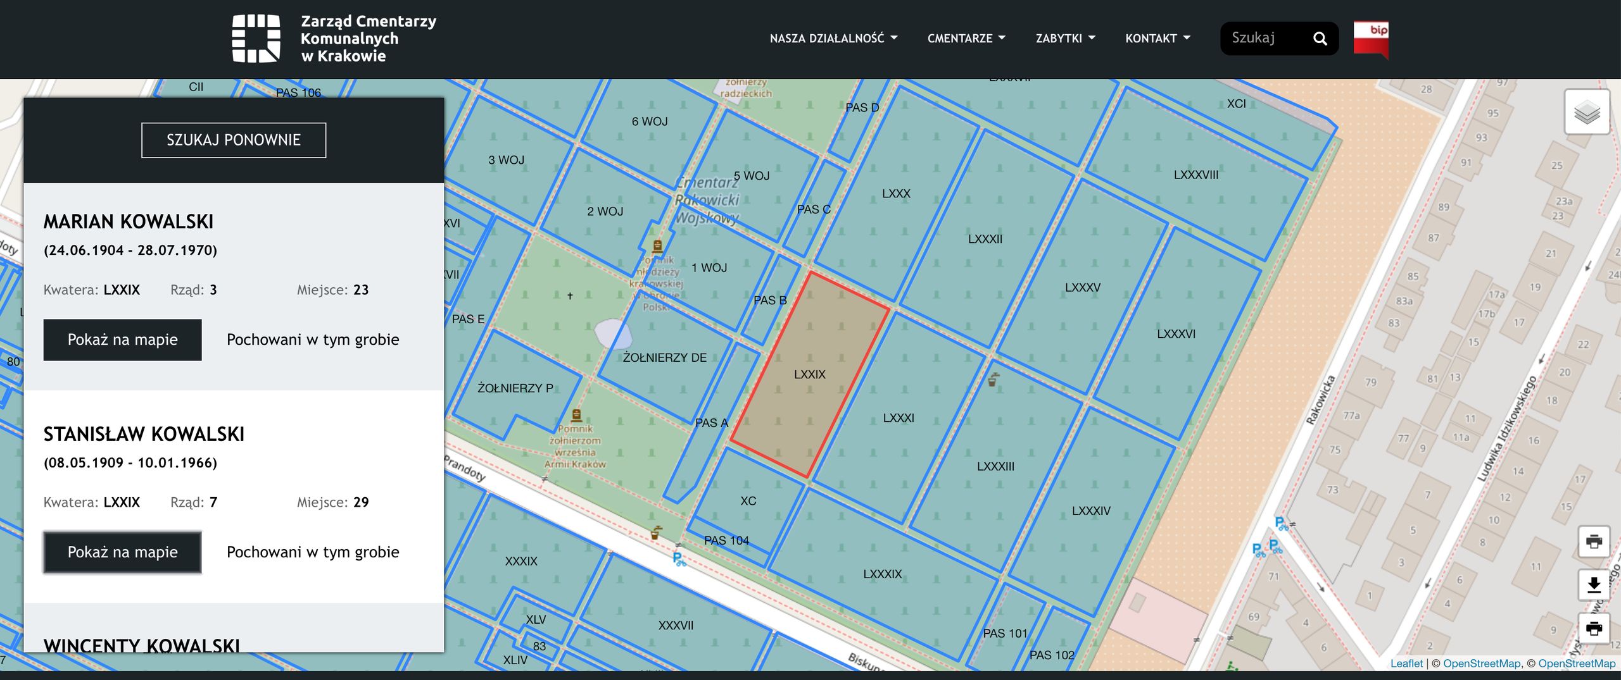
Task: Click the PAS 106 strip label
Action: (298, 93)
